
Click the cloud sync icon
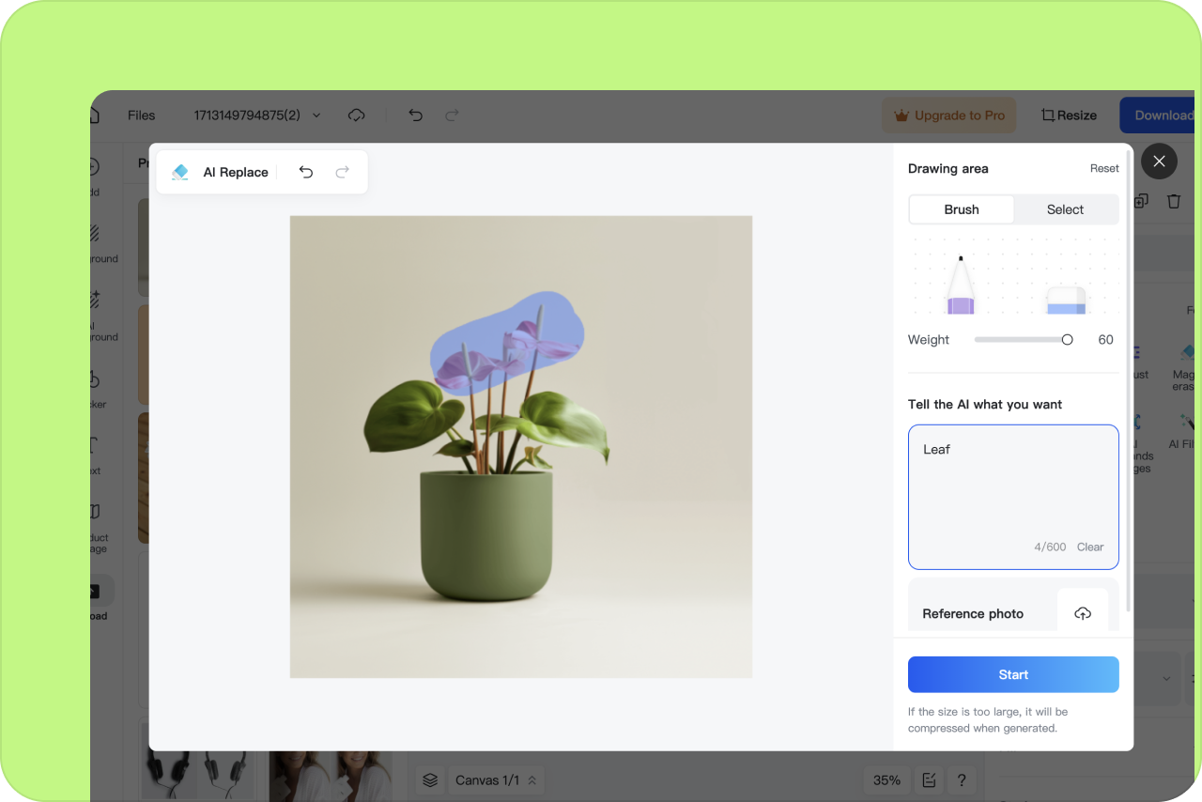357,116
